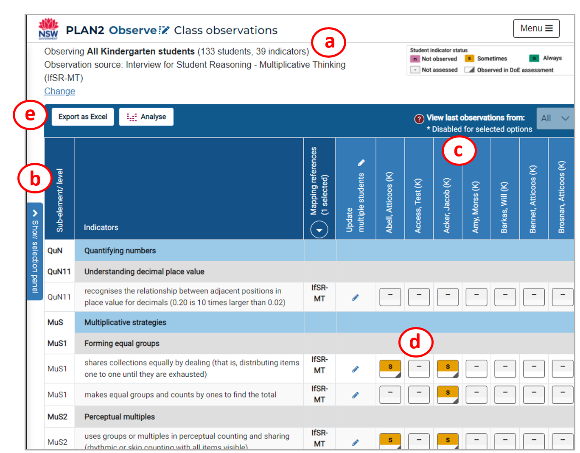Toggle Abell status for makes equal groups row
This screenshot has width=580, height=453.
pyautogui.click(x=390, y=394)
